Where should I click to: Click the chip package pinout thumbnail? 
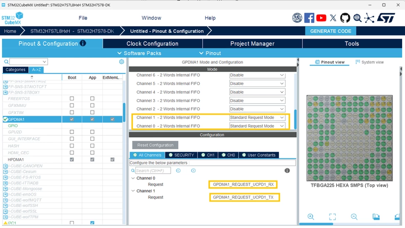pyautogui.click(x=349, y=138)
